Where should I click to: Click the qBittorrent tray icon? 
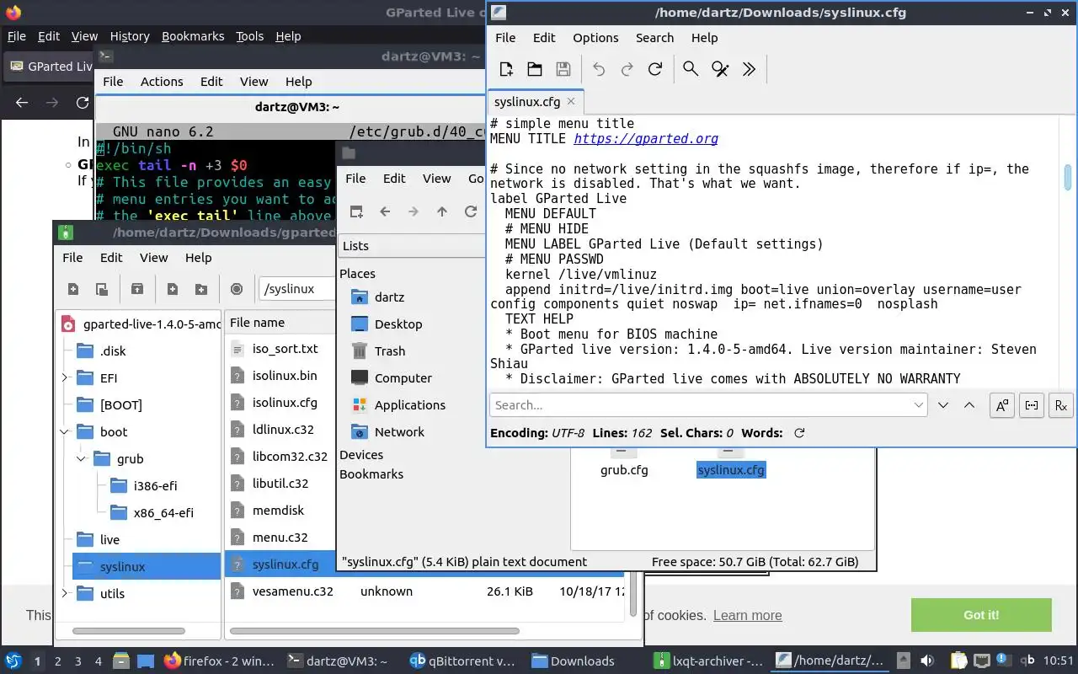pos(1027,661)
